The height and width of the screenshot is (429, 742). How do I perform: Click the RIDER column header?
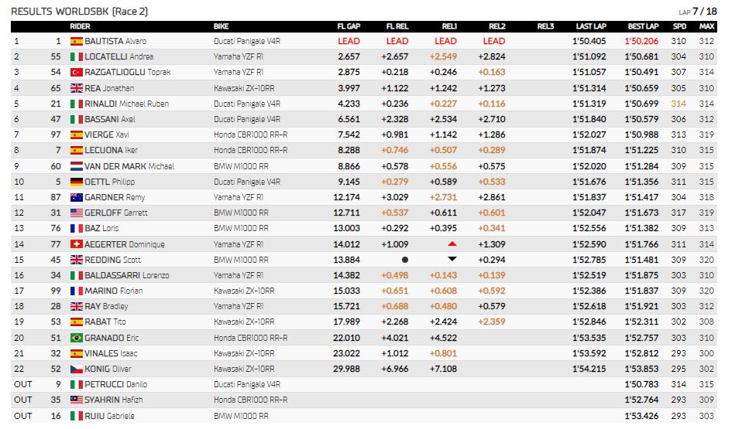pos(80,26)
